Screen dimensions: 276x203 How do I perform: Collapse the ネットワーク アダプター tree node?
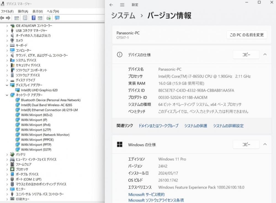7,95
